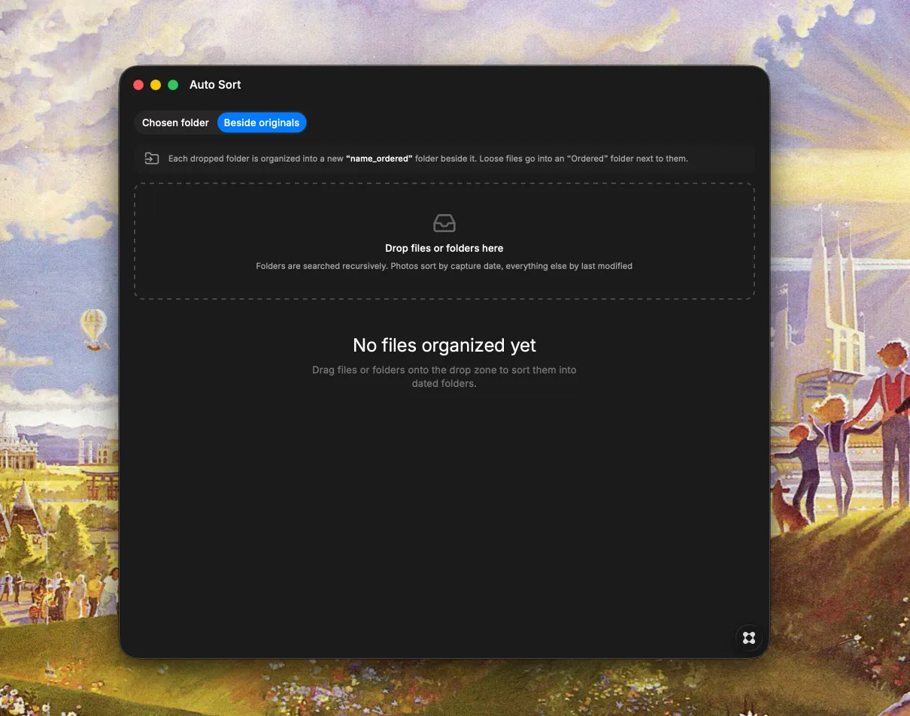Minimize the Auto Sort window with yellow button
This screenshot has height=716, width=910.
[156, 85]
